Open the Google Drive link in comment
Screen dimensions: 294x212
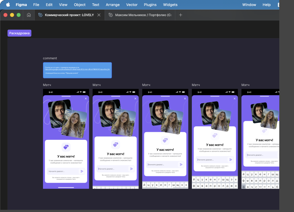coord(77,69)
